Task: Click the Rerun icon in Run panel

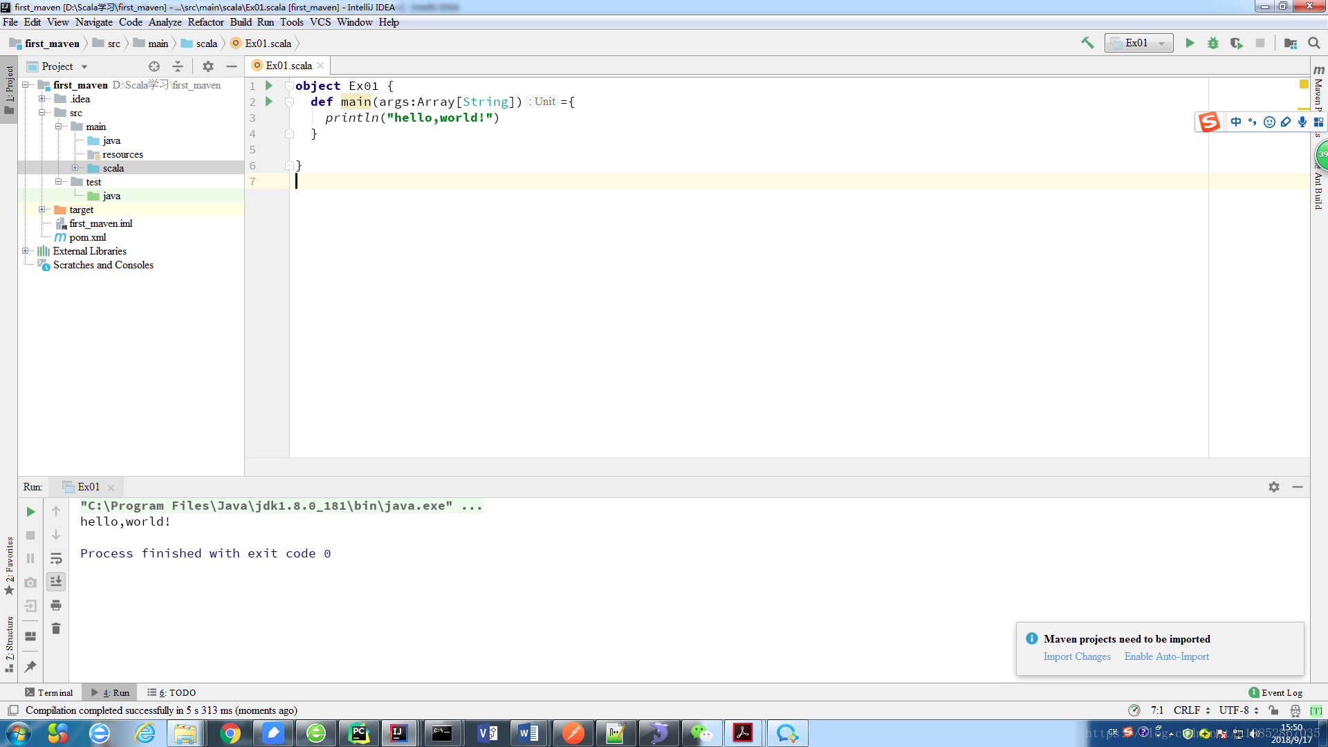Action: (x=30, y=512)
